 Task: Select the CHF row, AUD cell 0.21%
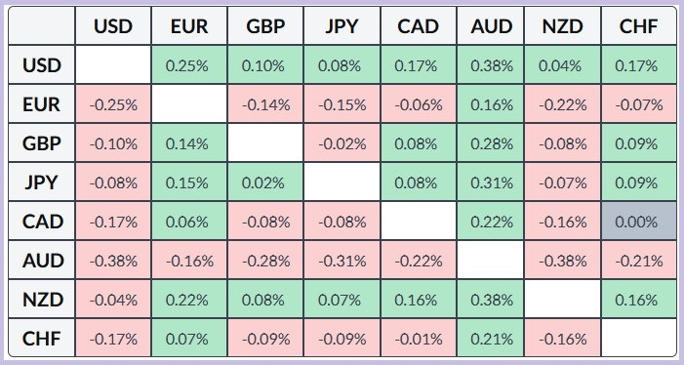tap(491, 339)
